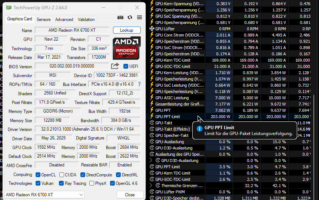Click the Name field AMD Radeon RX 6700 XT

72,30
